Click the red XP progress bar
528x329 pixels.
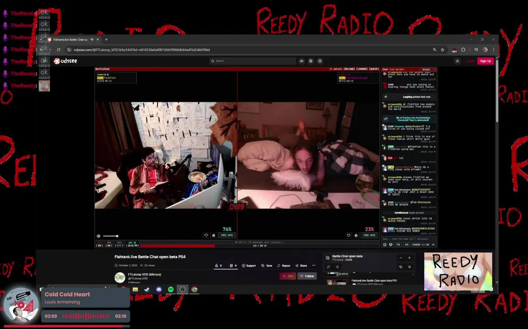pos(178,245)
